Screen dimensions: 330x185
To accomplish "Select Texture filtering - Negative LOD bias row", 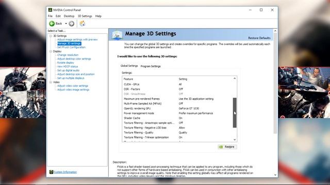I will point(177,128).
